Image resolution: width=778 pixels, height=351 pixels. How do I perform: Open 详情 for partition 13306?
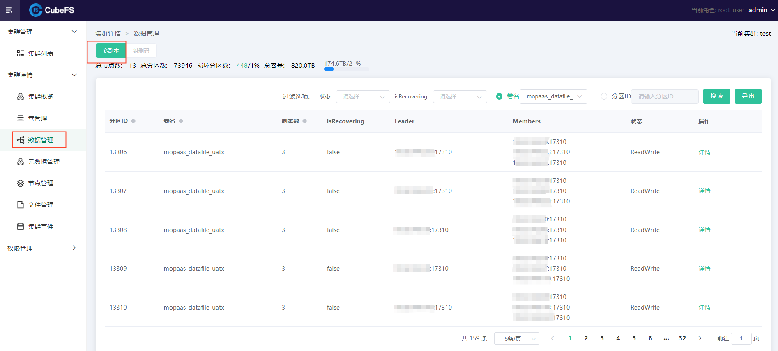point(704,152)
